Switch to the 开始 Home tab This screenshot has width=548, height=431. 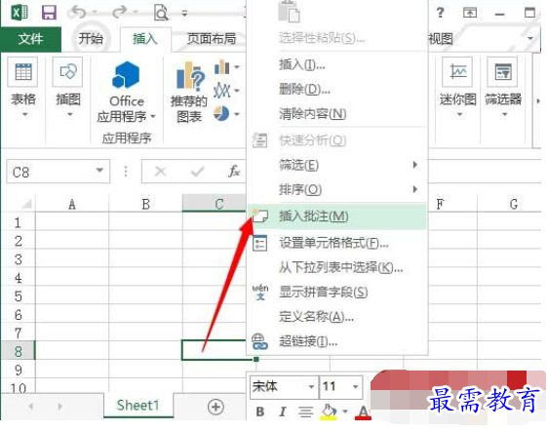[91, 38]
